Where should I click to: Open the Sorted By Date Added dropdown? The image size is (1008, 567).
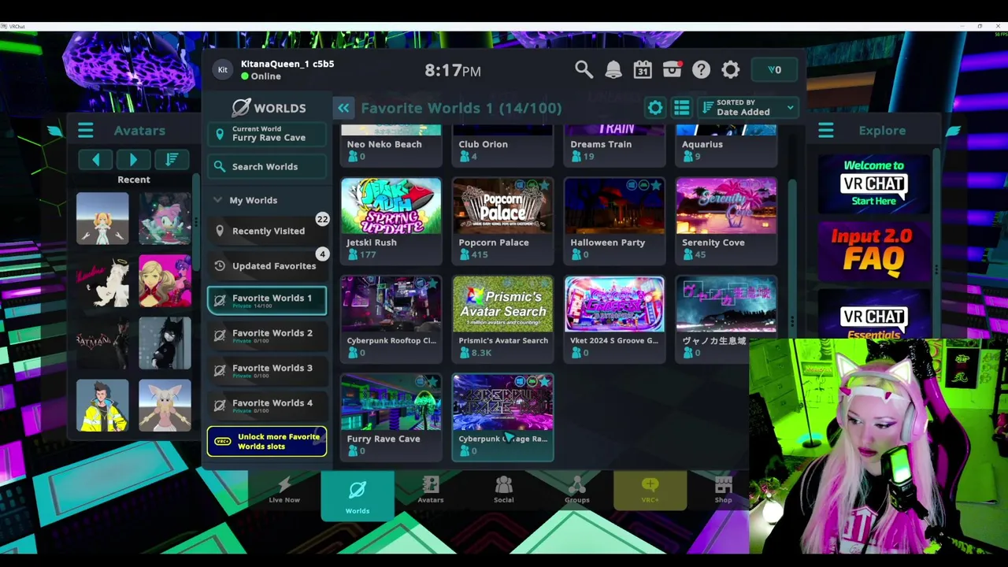coord(748,108)
